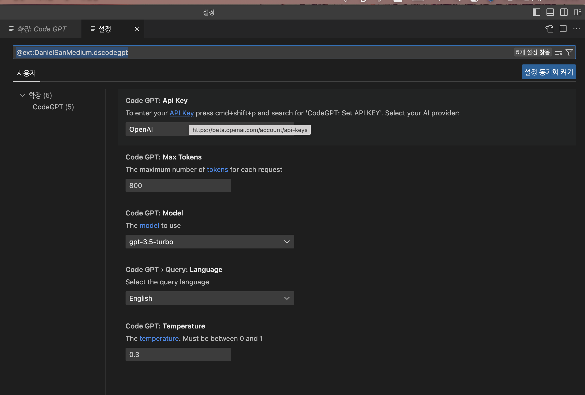
Task: Open the Query Language dropdown
Action: (x=210, y=298)
